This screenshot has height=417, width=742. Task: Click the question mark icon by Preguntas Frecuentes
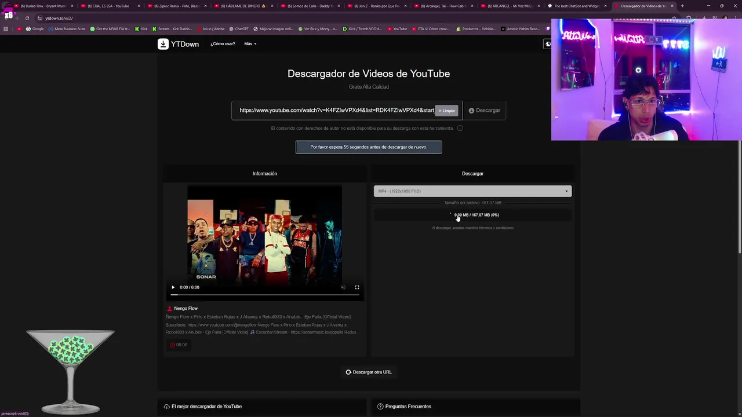(x=380, y=407)
